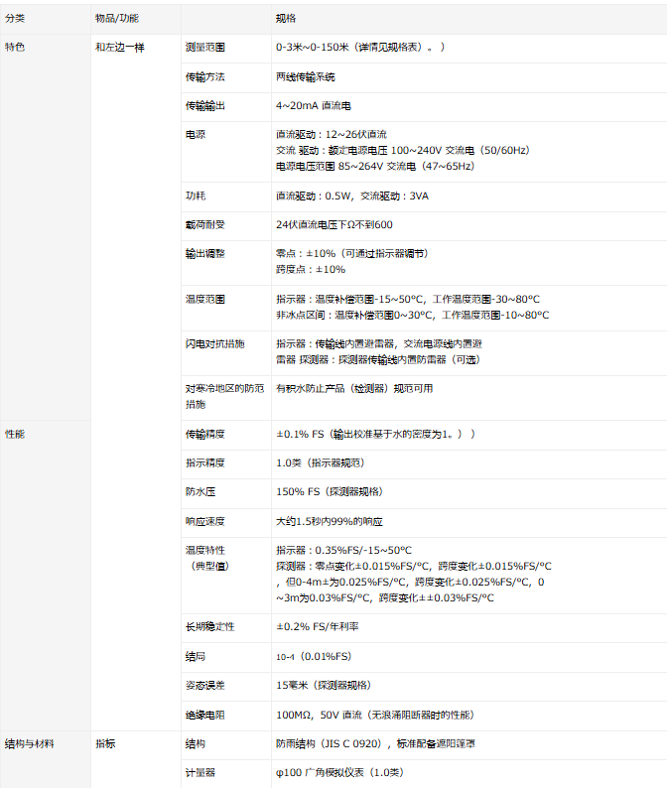Click the 结构 label

(195, 743)
